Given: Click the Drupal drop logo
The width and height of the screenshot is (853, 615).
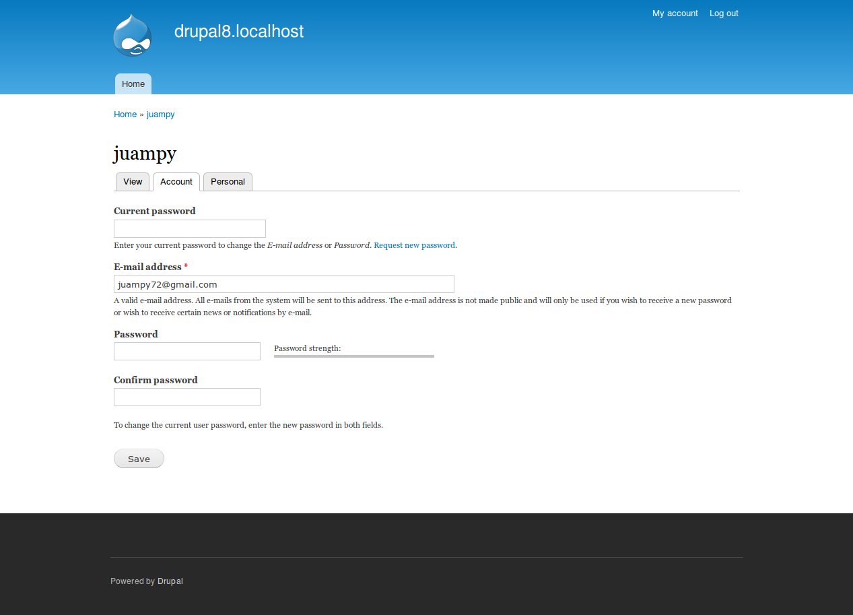Looking at the screenshot, I should pos(133,36).
